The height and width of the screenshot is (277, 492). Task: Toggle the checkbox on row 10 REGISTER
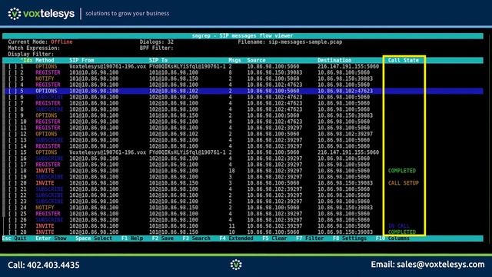tap(12, 122)
